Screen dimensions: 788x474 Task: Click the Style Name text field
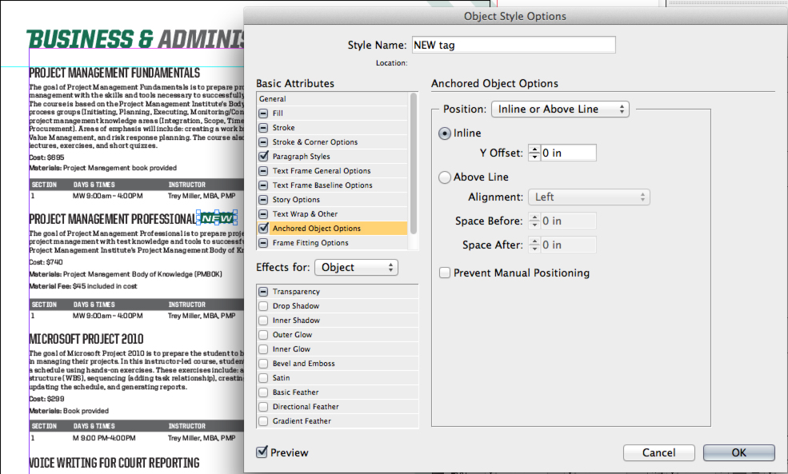click(x=514, y=45)
